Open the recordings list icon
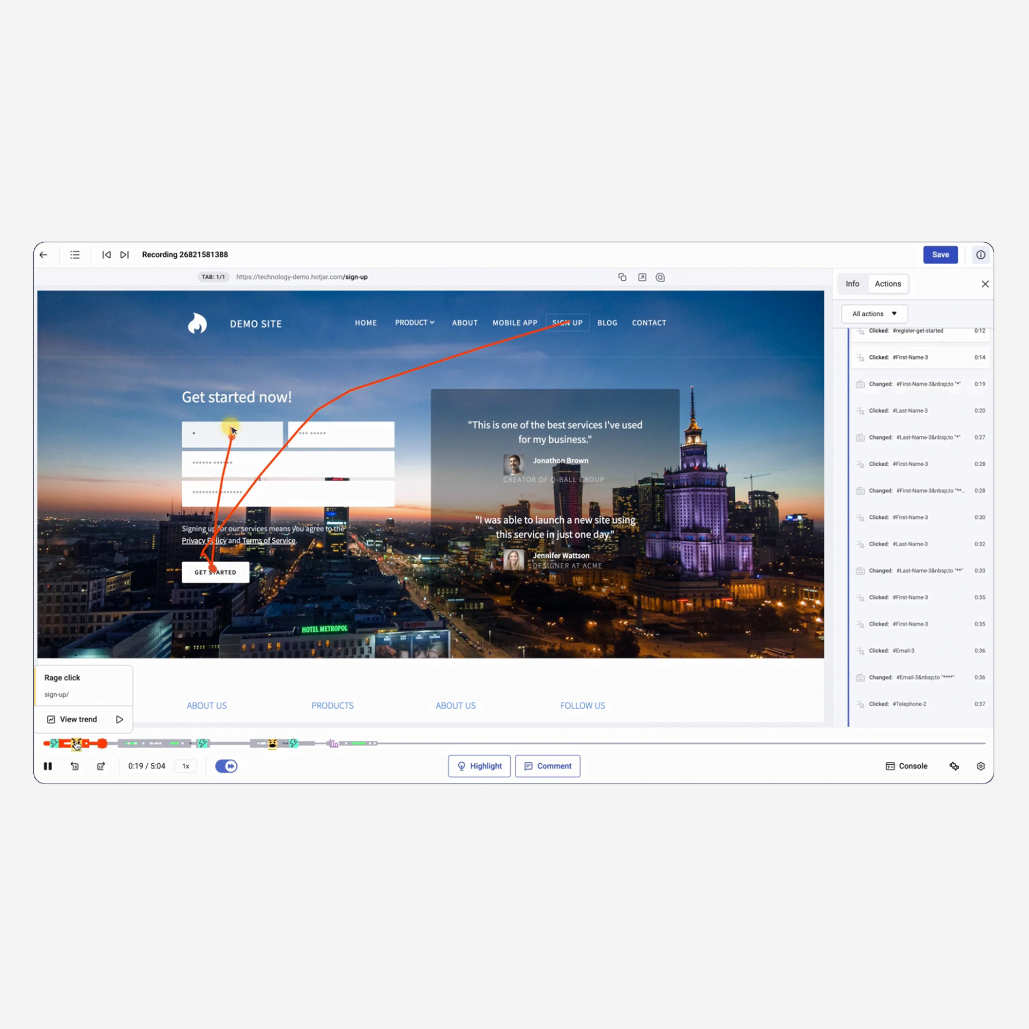The width and height of the screenshot is (1029, 1029). point(75,255)
